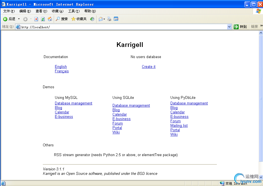Expand the Mail icon dropdown arrow

coord(104,19)
